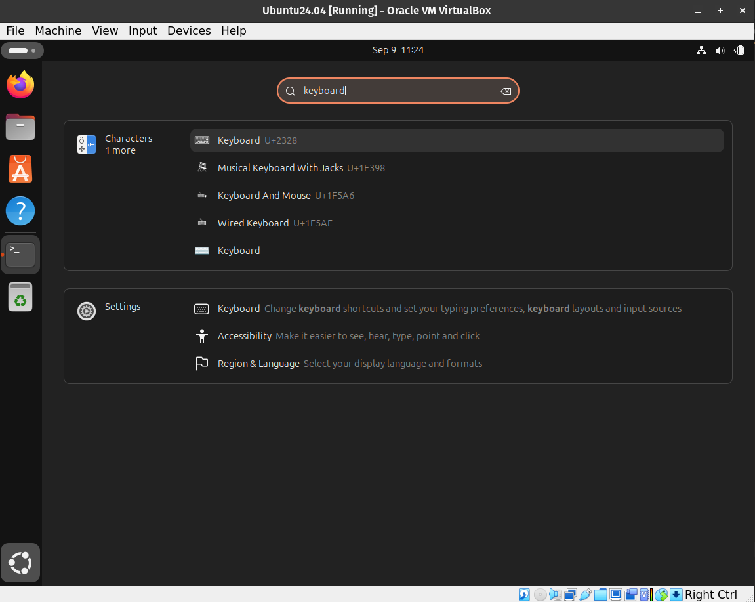
Task: Open Ubuntu App Center icon
Action: coord(20,169)
